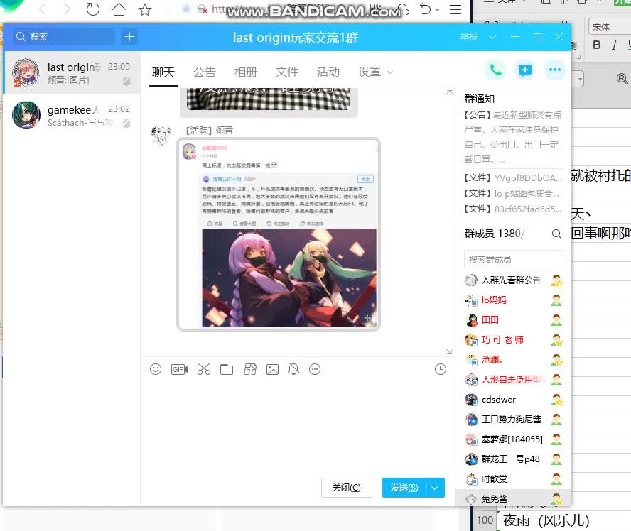The width and height of the screenshot is (631, 531).
Task: Select member 巧 可 老 师
Action: [x=514, y=339]
